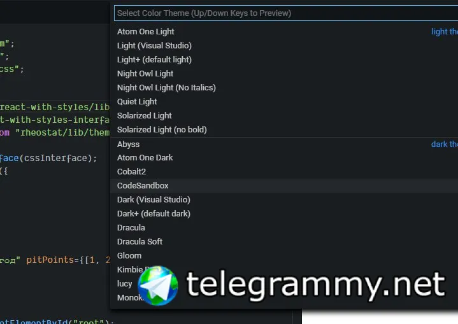458x324 pixels.
Task: Apply Dark+ (default dark) theme
Action: tap(284, 214)
